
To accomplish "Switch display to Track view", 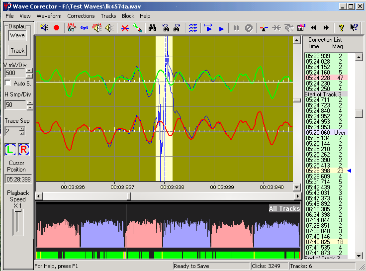I will (17, 51).
